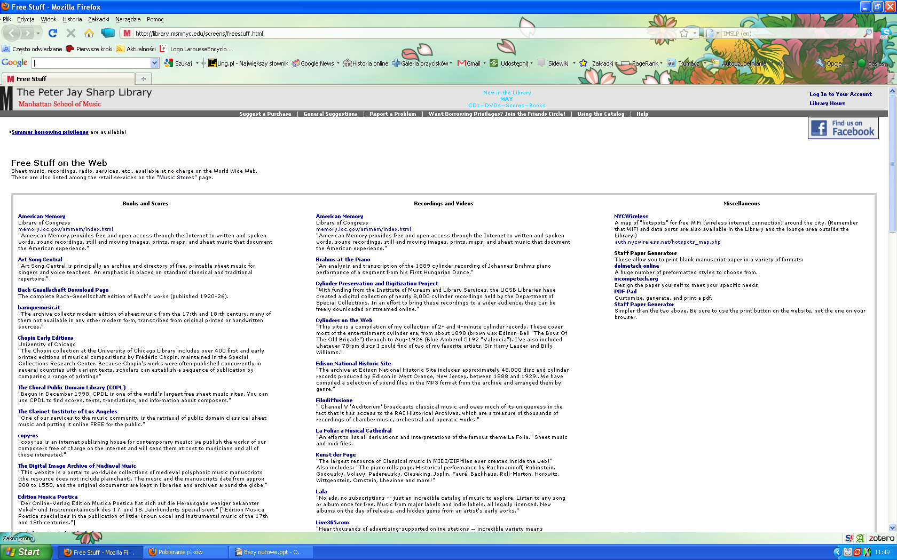Open the Edycja menu
This screenshot has width=897, height=560.
26,19
